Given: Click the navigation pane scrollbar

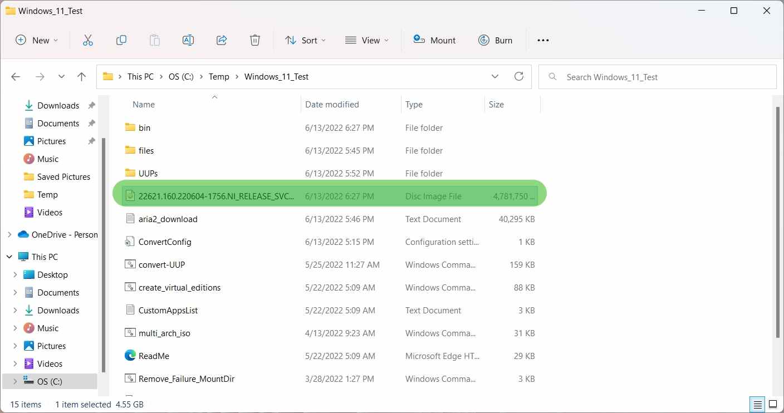Looking at the screenshot, I should tap(103, 255).
